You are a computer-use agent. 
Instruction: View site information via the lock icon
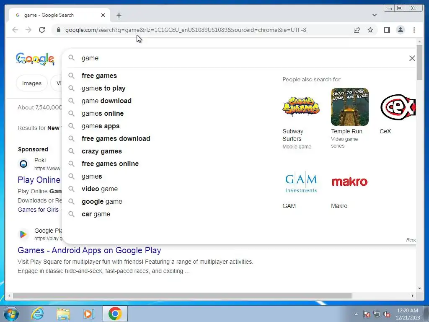click(58, 30)
